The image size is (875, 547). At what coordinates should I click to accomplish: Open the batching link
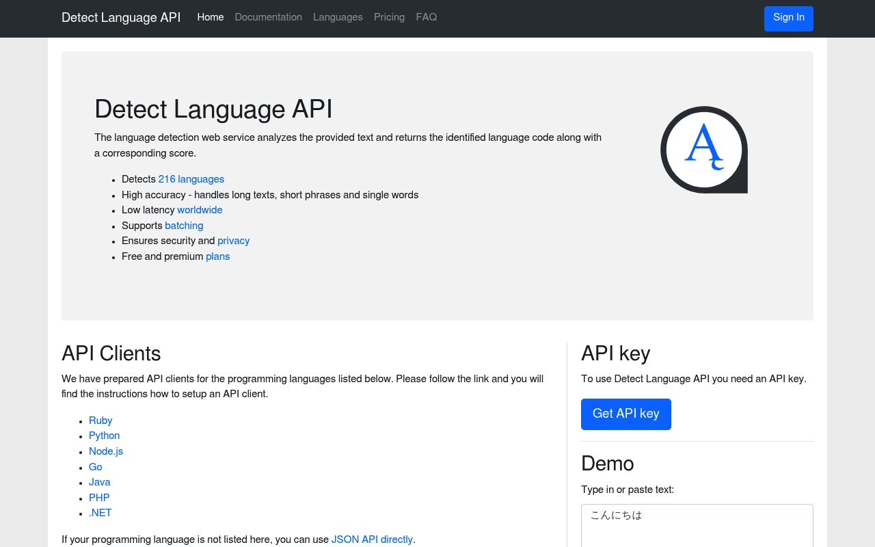pos(184,226)
